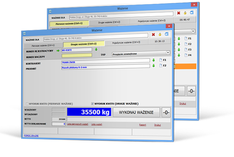Viewport: 234px width, 157px height.
Task: Click the Raport link
Action: pos(143,125)
